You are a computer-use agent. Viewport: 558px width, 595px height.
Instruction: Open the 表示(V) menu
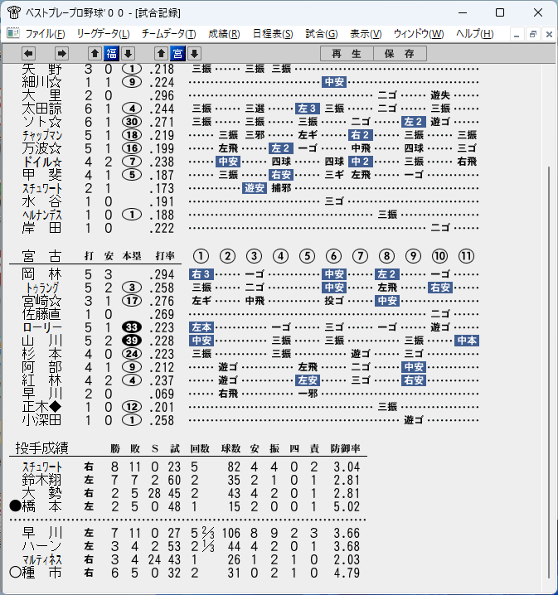(x=366, y=34)
